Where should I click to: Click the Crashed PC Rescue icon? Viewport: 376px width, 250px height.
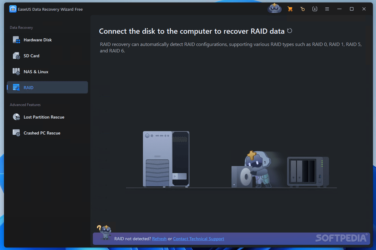[x=16, y=133]
